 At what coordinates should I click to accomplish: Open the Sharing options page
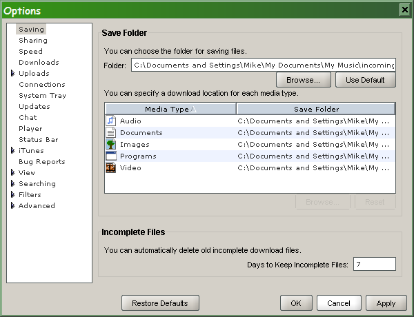(33, 41)
